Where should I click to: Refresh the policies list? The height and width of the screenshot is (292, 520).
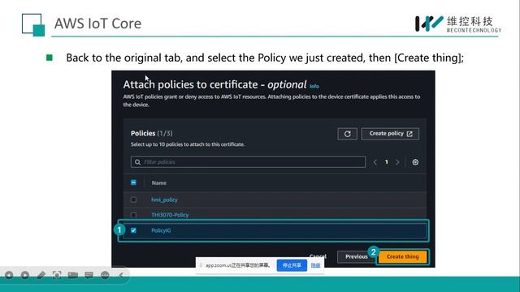(x=347, y=134)
